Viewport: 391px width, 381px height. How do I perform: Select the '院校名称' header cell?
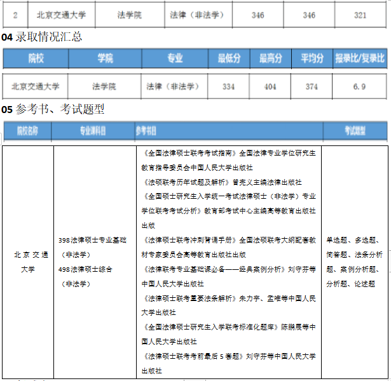27,131
